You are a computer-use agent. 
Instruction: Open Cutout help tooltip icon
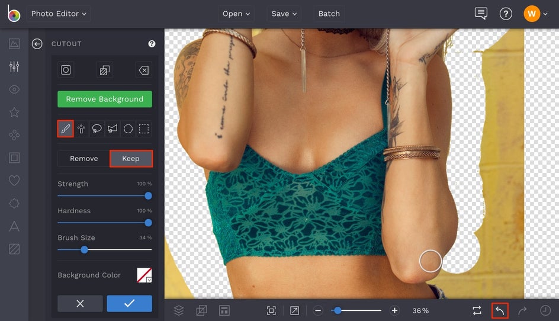152,43
